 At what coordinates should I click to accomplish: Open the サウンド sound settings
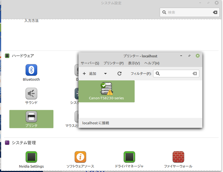click(31, 94)
